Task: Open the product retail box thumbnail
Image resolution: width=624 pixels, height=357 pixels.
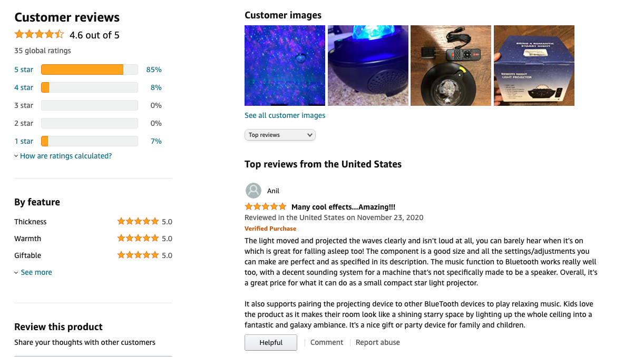Action: click(x=534, y=65)
